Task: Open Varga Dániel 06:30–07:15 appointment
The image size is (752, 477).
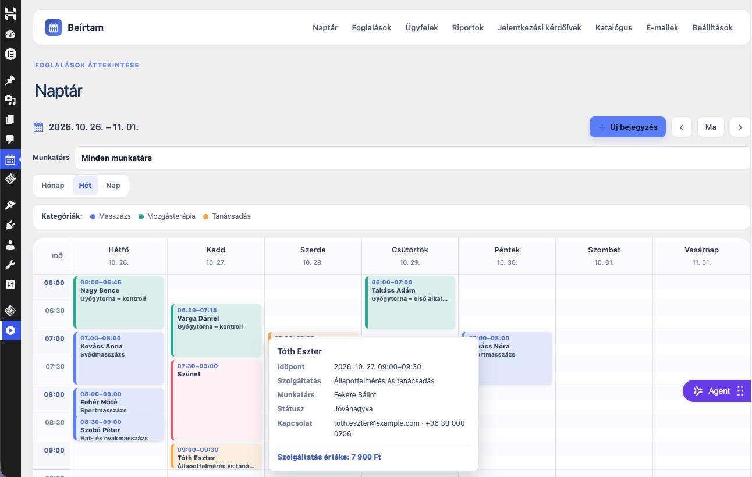Action: [x=216, y=330]
